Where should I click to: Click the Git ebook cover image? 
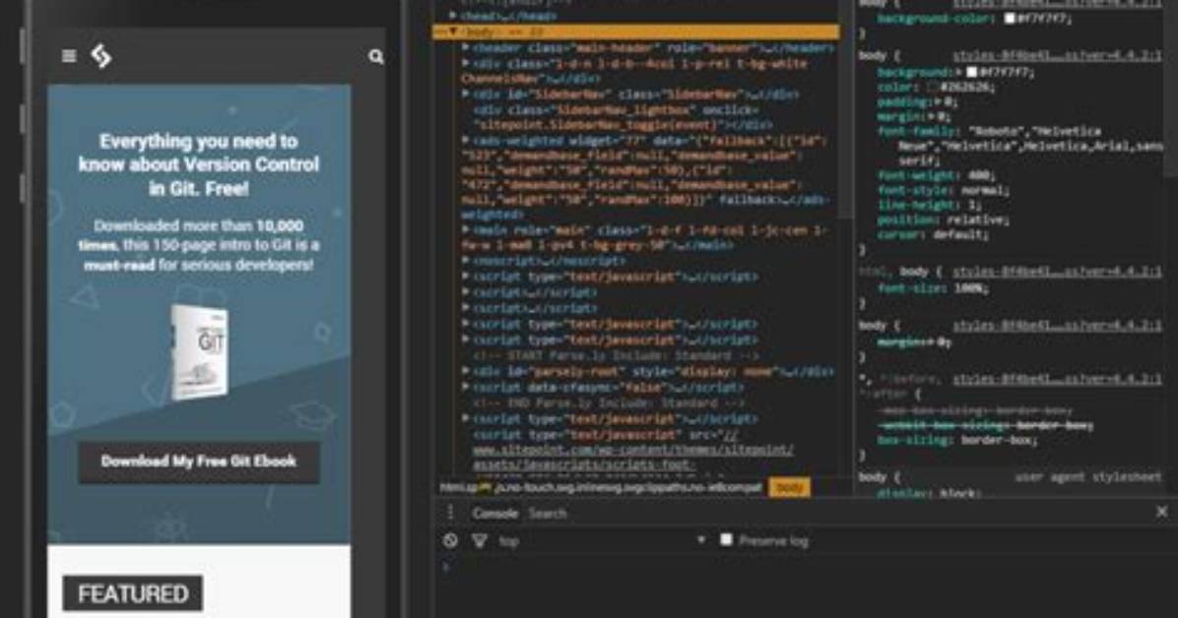click(199, 351)
